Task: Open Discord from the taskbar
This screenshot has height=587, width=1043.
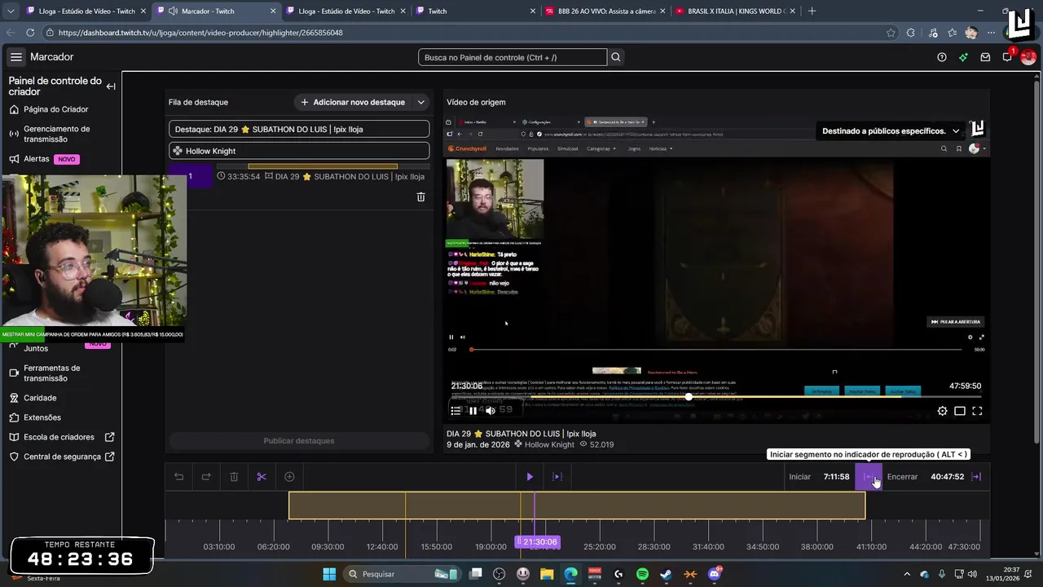Action: pos(715,574)
